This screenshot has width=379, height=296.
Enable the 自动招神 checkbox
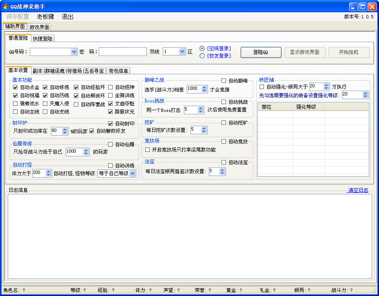(111, 87)
